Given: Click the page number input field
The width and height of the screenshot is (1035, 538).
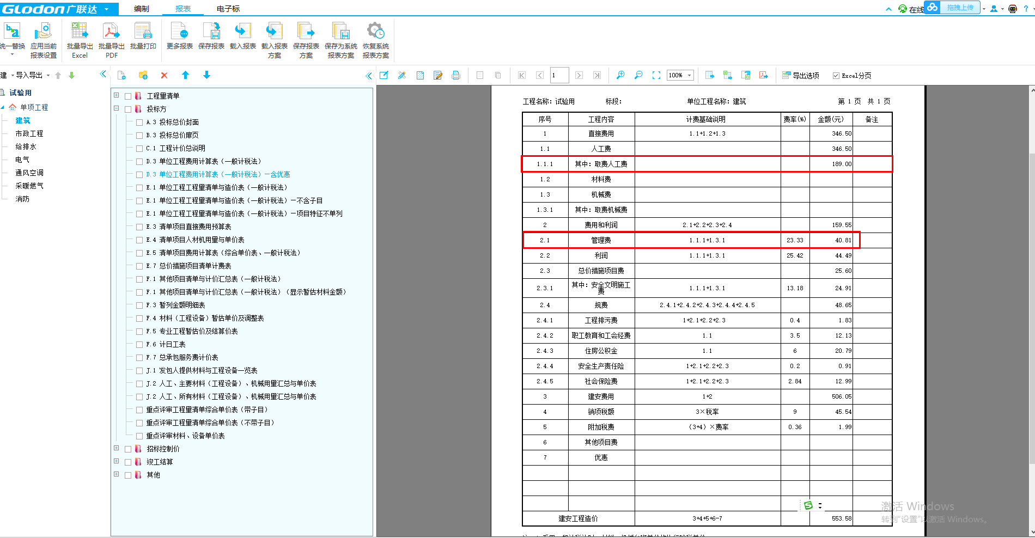Looking at the screenshot, I should [x=559, y=75].
